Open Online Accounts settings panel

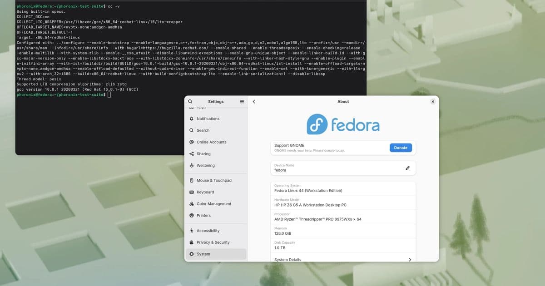point(216,142)
